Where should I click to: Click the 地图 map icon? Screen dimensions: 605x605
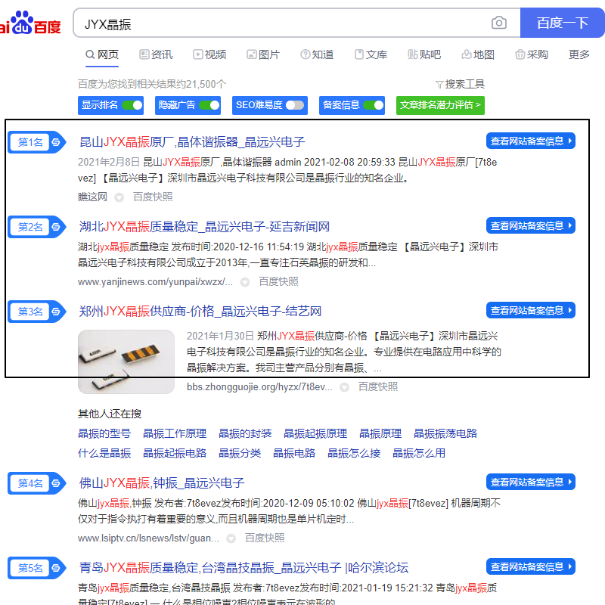click(466, 54)
